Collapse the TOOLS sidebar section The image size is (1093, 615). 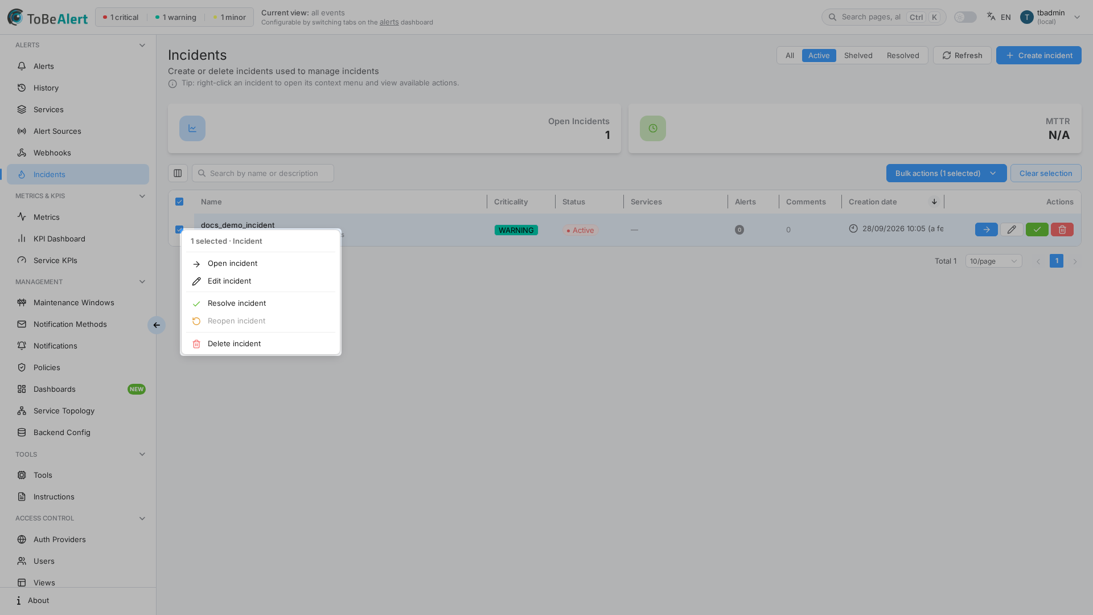pyautogui.click(x=142, y=454)
